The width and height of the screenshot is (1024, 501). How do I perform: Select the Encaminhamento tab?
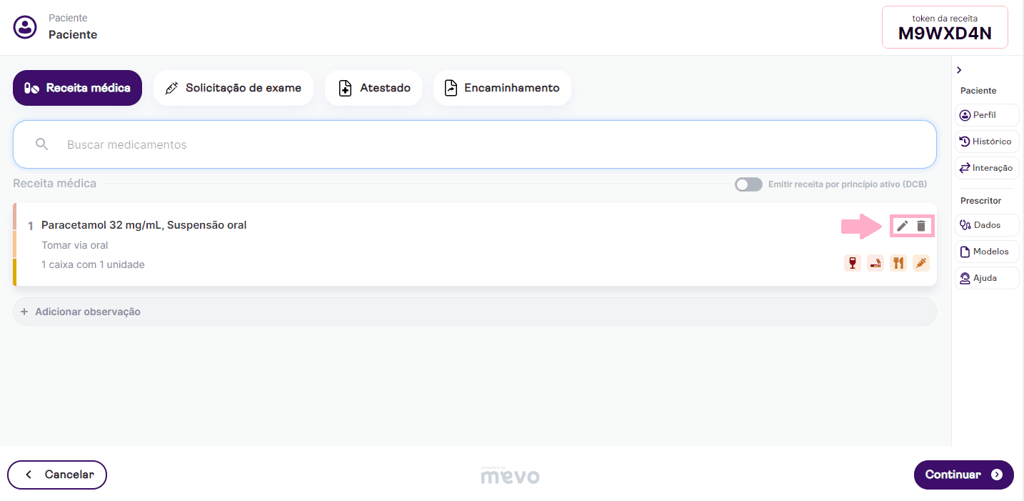coord(501,88)
